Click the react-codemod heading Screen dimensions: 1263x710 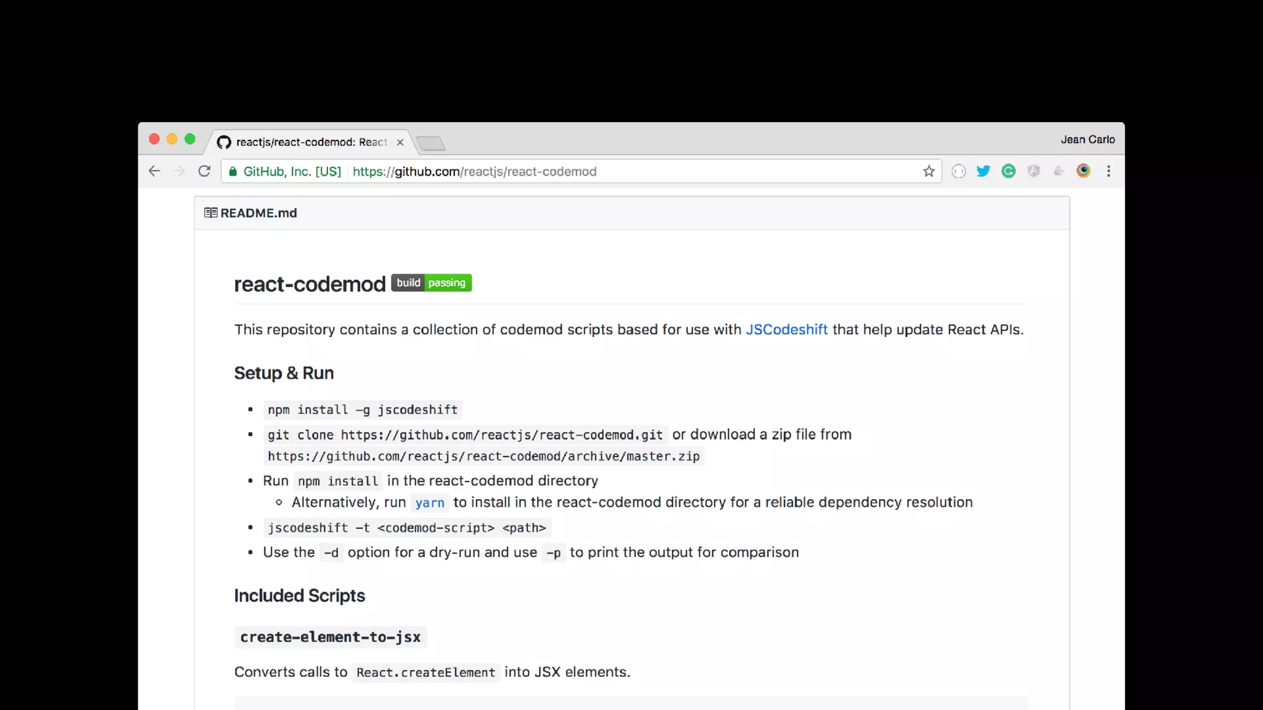tap(310, 284)
